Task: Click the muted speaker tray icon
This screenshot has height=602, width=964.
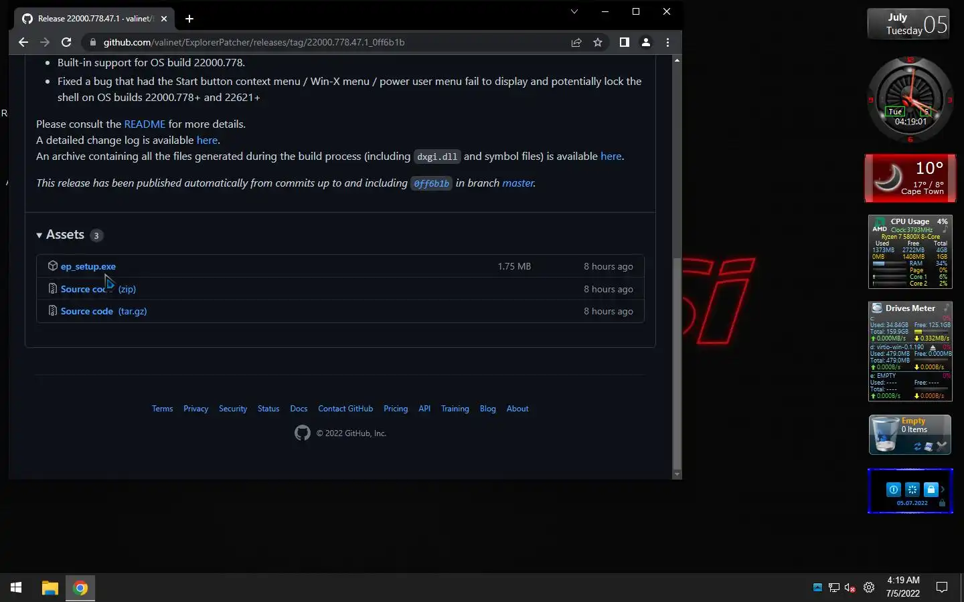Action: [x=850, y=587]
